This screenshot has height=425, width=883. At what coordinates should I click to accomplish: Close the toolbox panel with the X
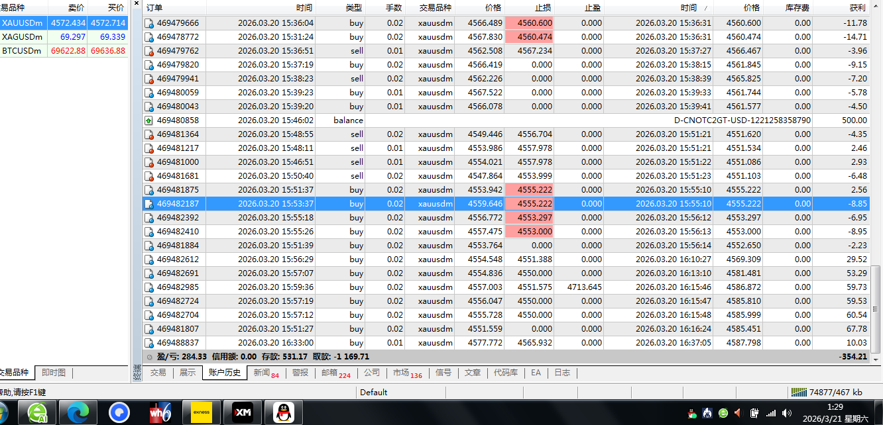click(x=137, y=4)
